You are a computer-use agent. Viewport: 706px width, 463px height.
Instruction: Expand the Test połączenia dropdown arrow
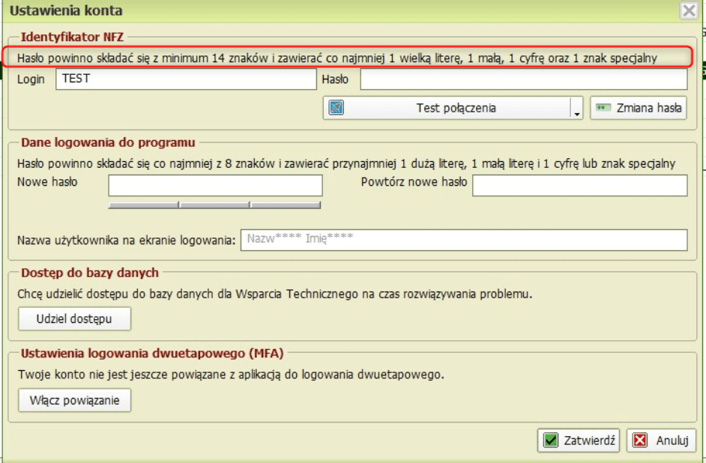(577, 109)
